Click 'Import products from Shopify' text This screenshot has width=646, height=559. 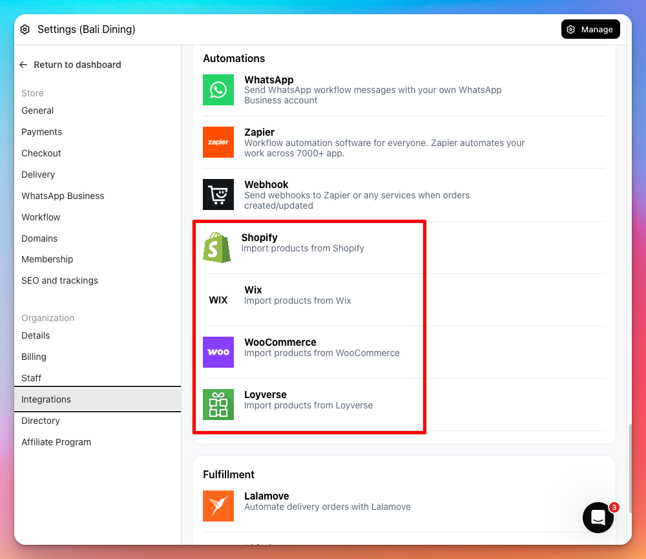[303, 248]
